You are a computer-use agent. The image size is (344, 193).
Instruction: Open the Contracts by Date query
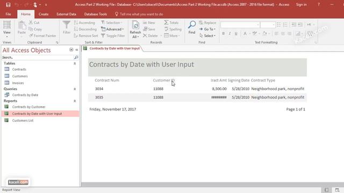click(25, 95)
